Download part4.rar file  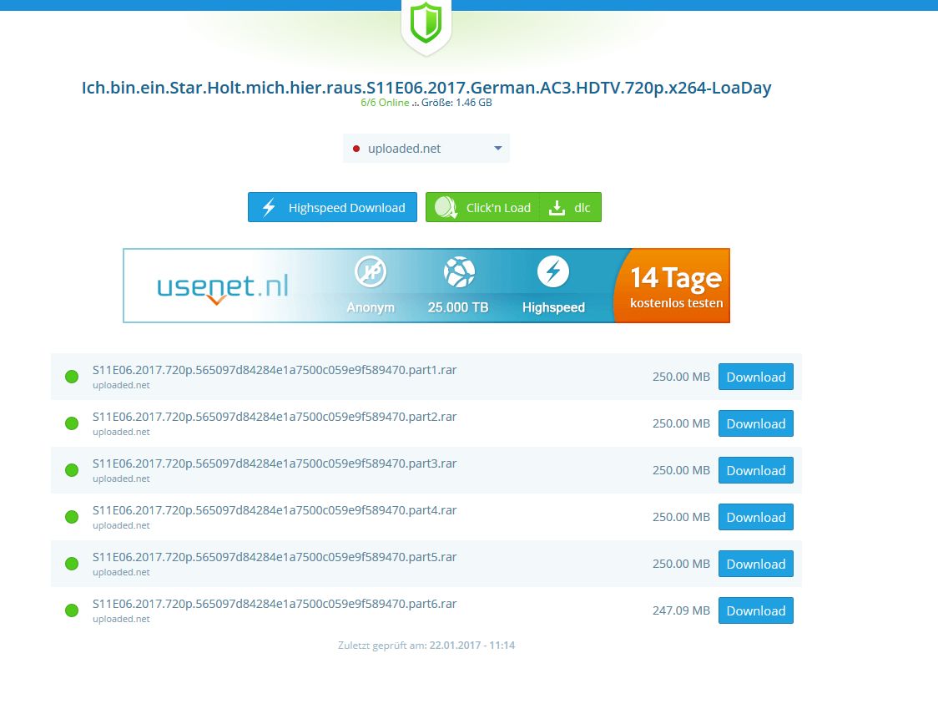755,517
